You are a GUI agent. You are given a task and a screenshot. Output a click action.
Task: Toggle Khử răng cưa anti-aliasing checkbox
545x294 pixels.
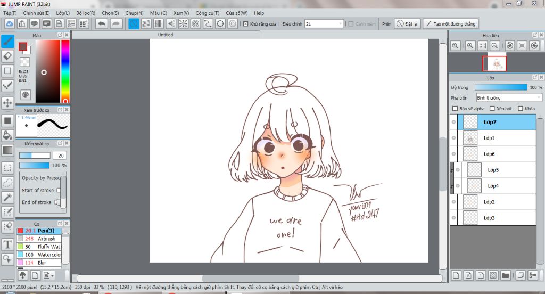click(245, 24)
